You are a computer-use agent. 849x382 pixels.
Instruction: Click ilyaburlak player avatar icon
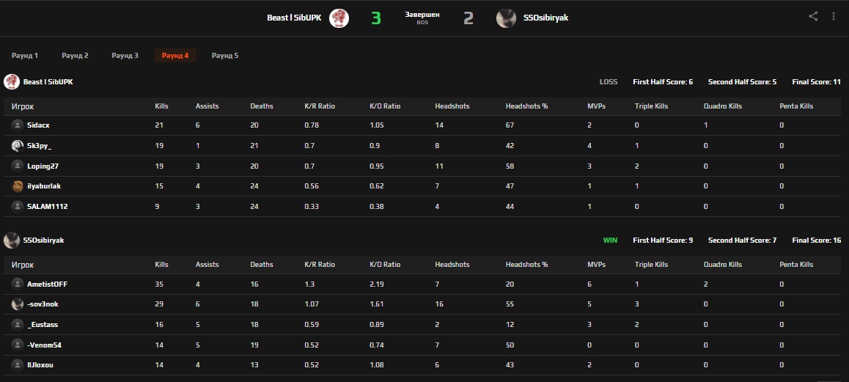pos(18,186)
